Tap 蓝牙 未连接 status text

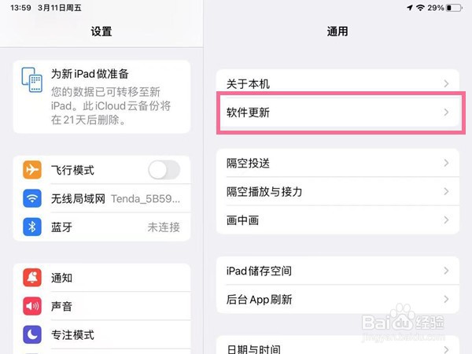(x=164, y=227)
